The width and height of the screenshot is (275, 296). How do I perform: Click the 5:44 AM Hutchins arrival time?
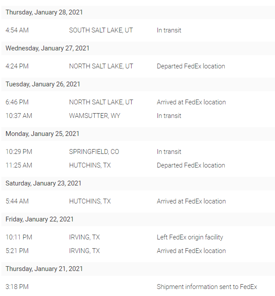pos(17,201)
